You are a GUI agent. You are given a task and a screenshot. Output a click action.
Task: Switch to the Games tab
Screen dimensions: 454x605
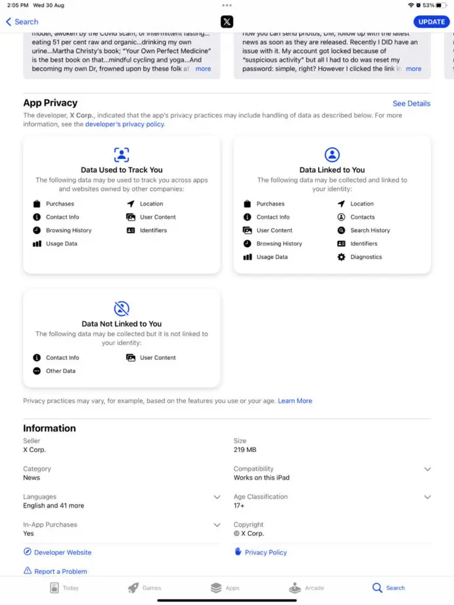tap(145, 588)
